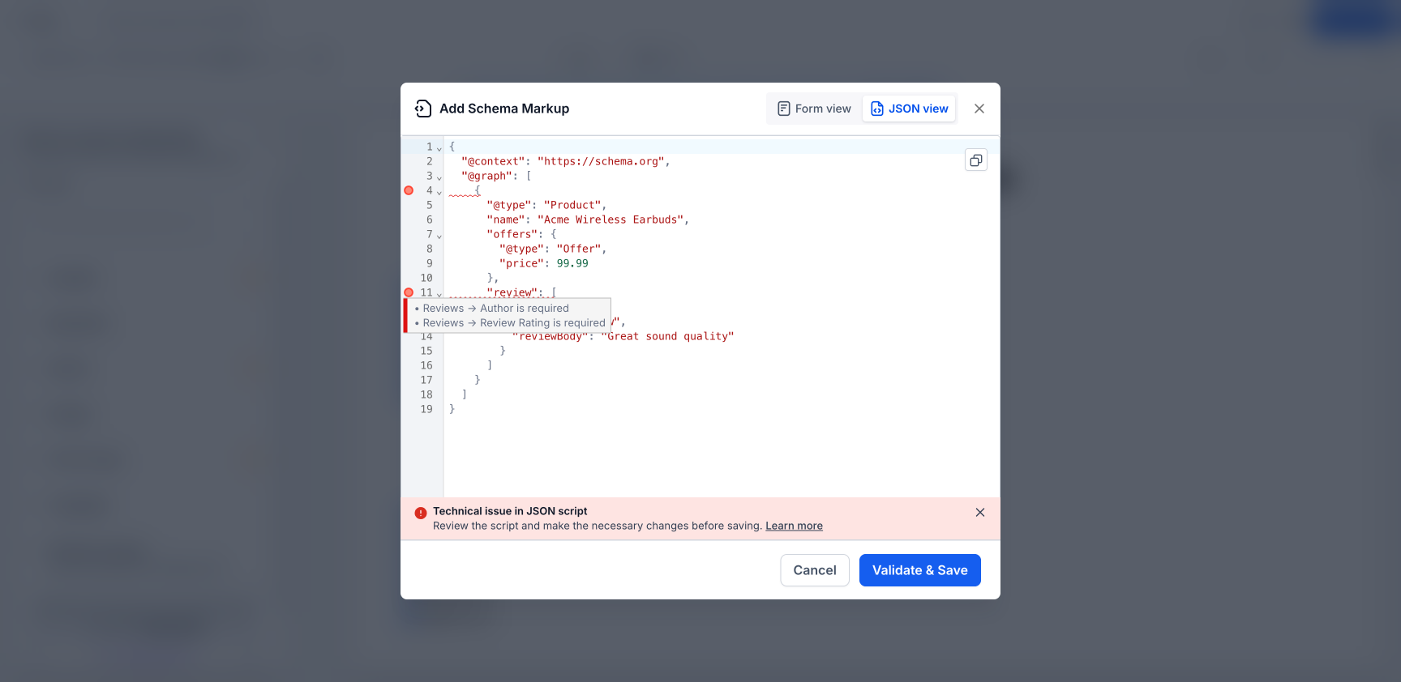The image size is (1401, 682).
Task: Collapse the @graph fold on line 3
Action: pos(439,177)
